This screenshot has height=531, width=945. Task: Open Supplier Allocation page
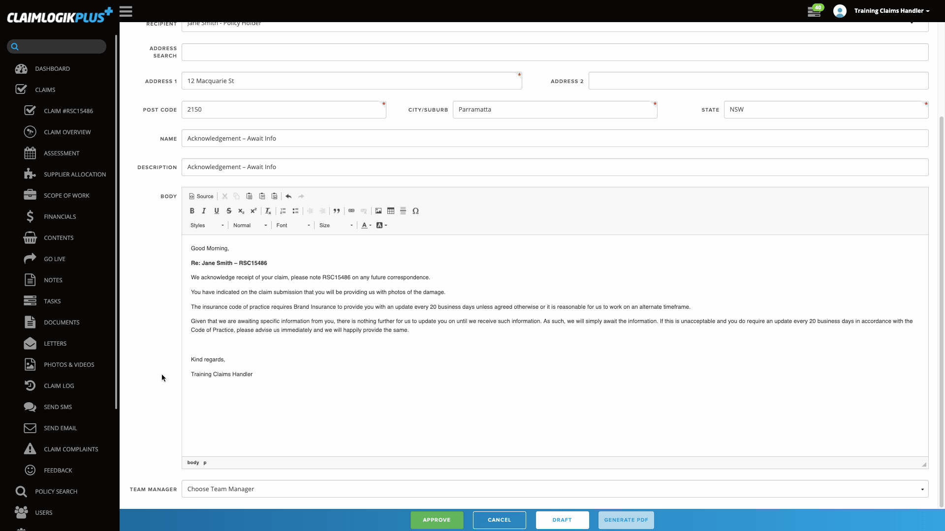(75, 175)
